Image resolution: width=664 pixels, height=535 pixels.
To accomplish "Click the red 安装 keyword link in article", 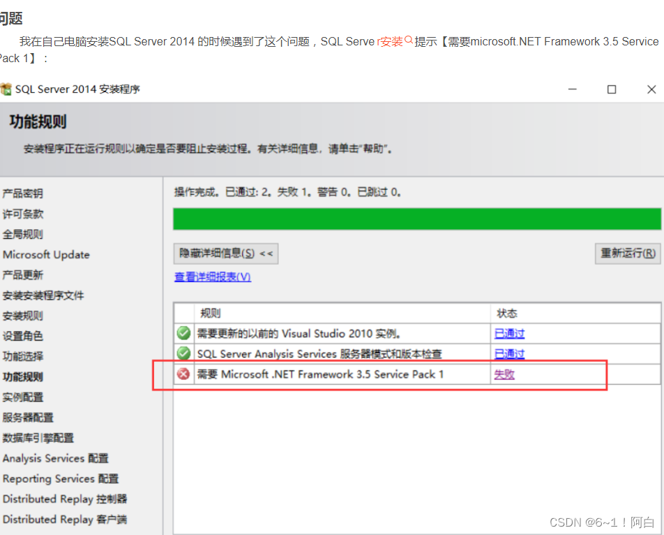I will 390,41.
